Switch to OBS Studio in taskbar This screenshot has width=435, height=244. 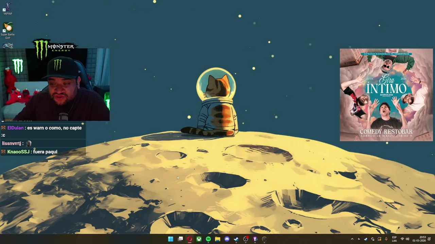pyautogui.click(x=246, y=239)
